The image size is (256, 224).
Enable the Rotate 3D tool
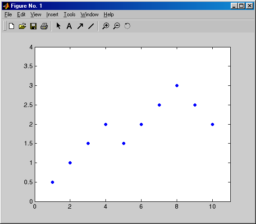(128, 26)
